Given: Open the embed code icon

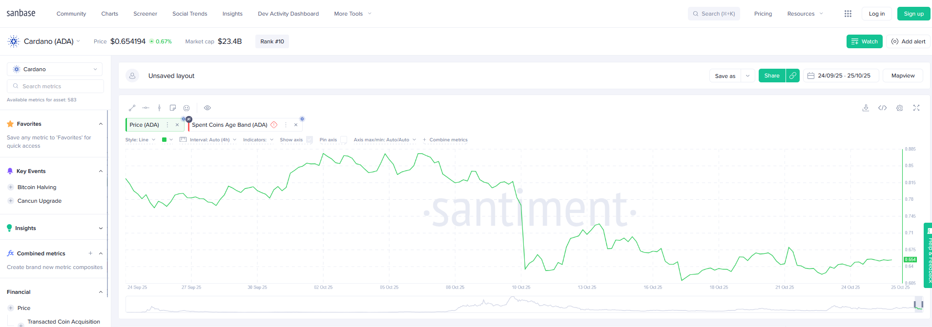Looking at the screenshot, I should click(882, 108).
